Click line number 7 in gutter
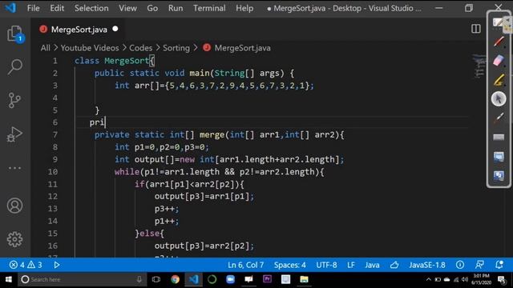The image size is (513, 288). 55,134
